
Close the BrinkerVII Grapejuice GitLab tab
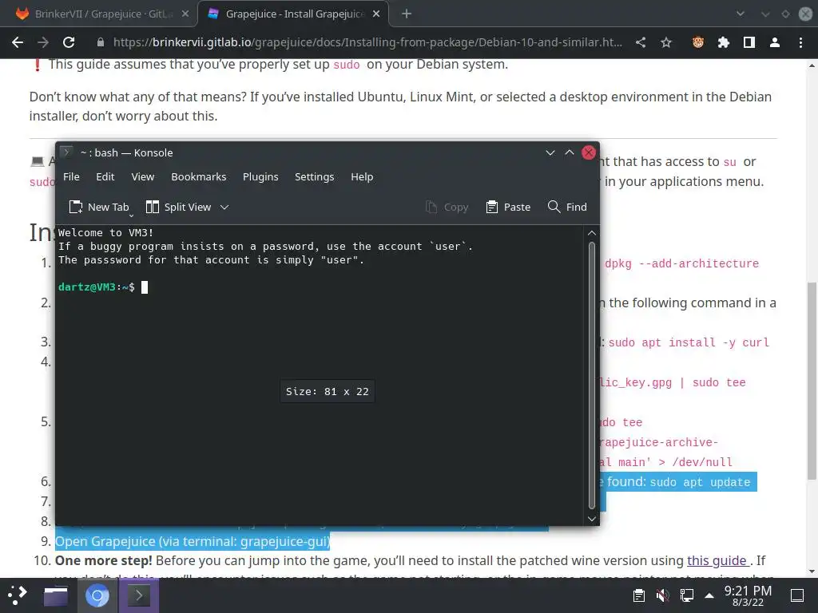tap(185, 14)
